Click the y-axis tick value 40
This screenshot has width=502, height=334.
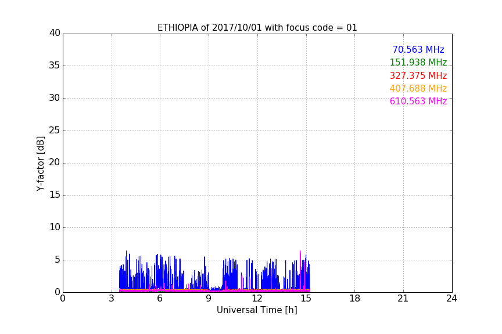pyautogui.click(x=55, y=33)
